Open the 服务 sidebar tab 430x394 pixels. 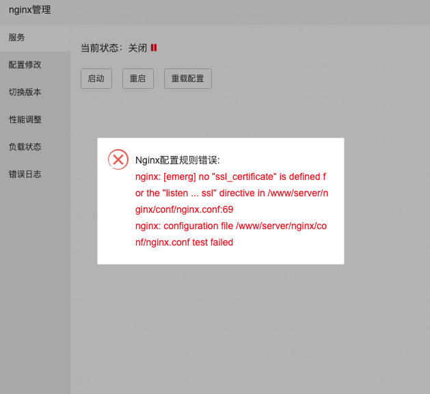35,38
